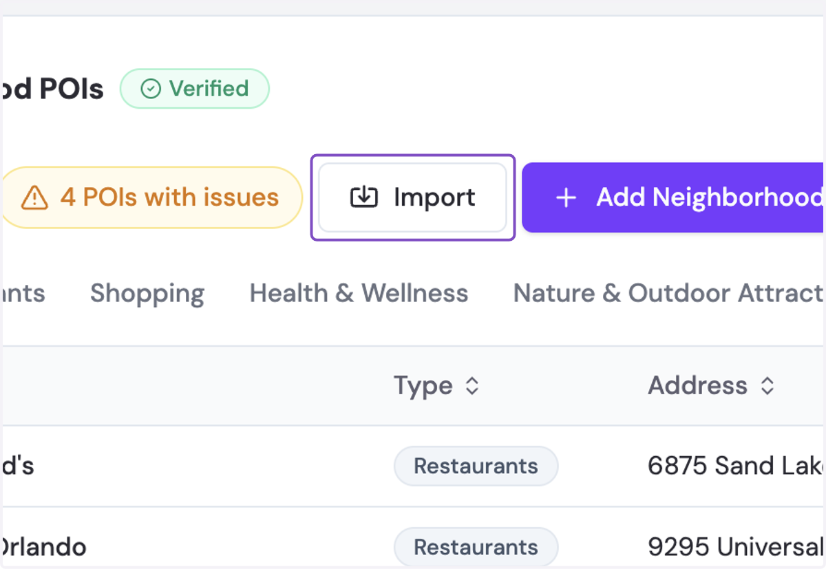This screenshot has height=569, width=826.
Task: Select the 6875 Sand Lake address cell
Action: tap(737, 466)
